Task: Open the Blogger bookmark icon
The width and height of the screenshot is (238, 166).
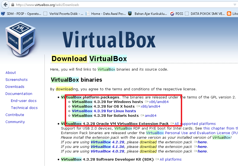Action: (229, 14)
